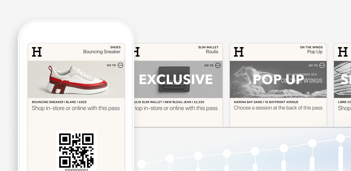
Task: Open the GO TO options on Roulis wallet pass
Action: [218, 65]
